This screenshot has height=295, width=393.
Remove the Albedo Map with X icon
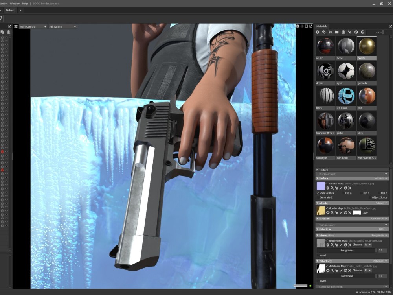350,213
